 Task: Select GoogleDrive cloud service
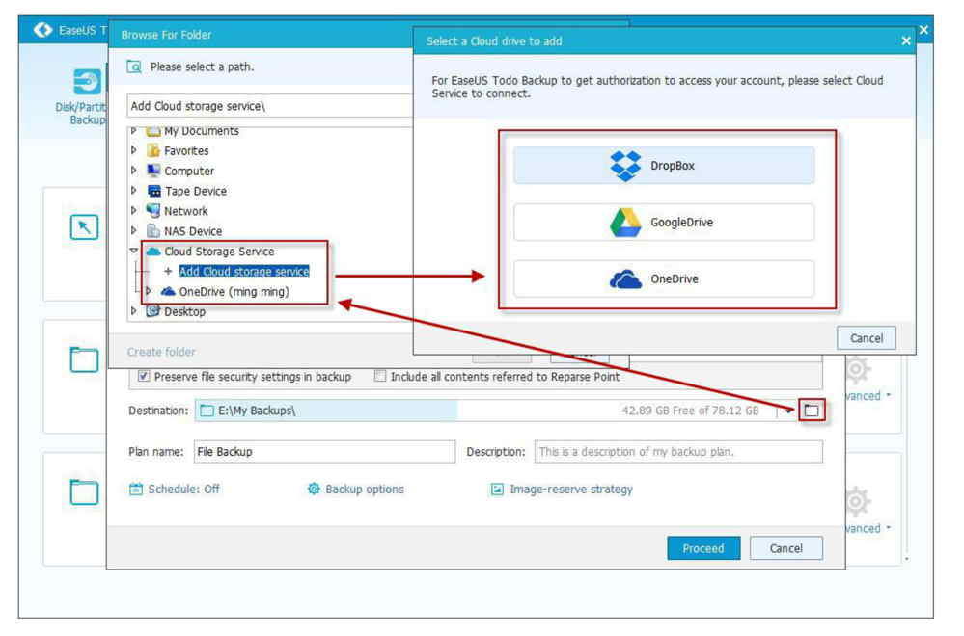click(x=664, y=223)
